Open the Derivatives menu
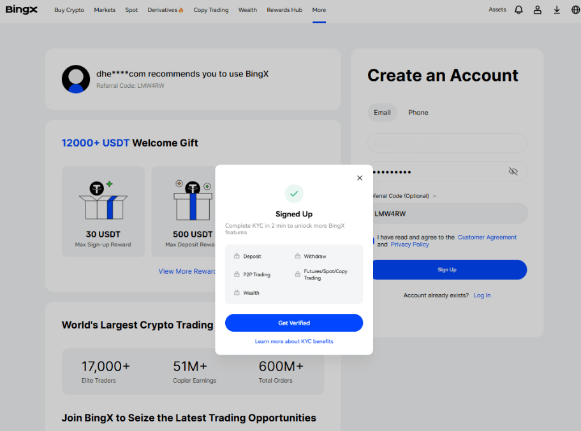The image size is (581, 431). (165, 10)
